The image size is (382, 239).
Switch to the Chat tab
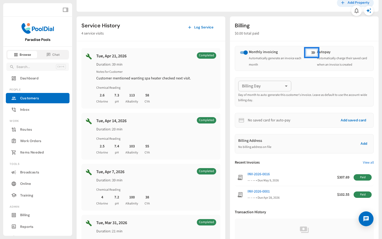[53, 55]
